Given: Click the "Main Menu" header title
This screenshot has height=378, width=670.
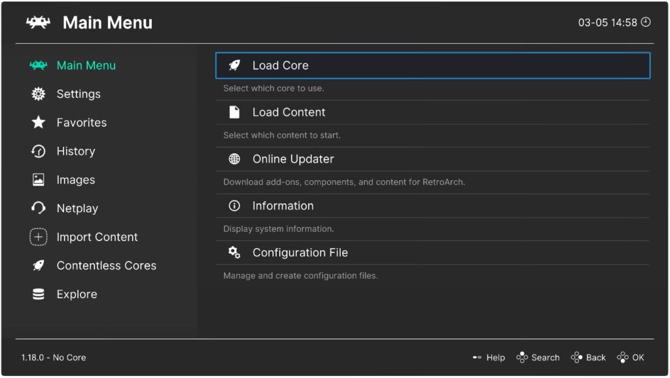Looking at the screenshot, I should tap(107, 23).
